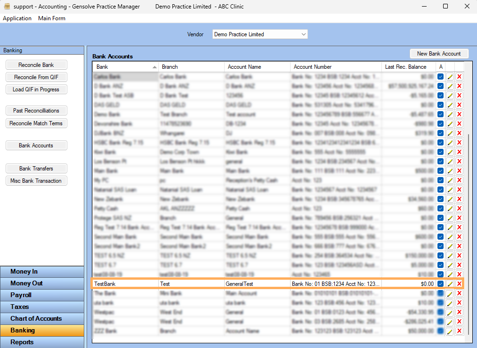This screenshot has width=477, height=348.
Task: Select the GeneralTest account name cell
Action: tap(257, 284)
